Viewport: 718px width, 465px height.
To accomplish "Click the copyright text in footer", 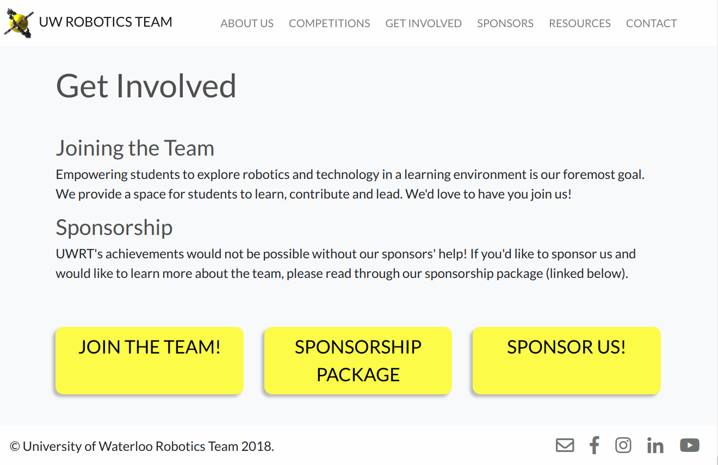I will click(x=142, y=447).
